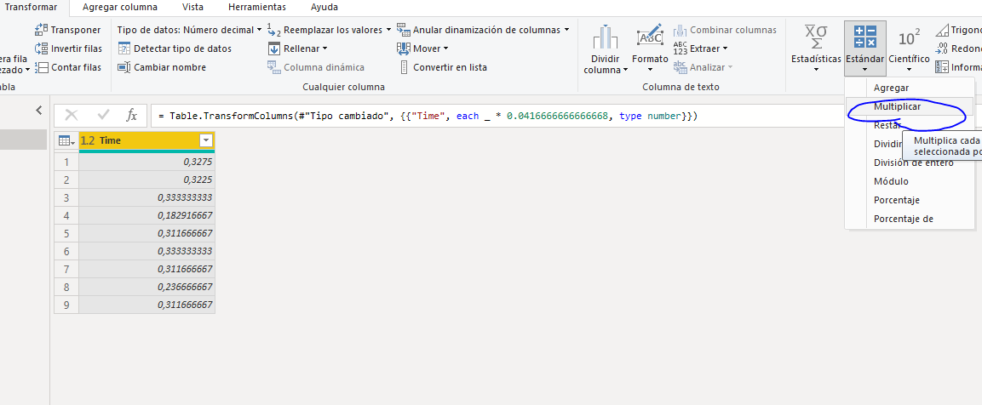Click the Estándar calculator icon
The height and width of the screenshot is (405, 982).
(864, 37)
